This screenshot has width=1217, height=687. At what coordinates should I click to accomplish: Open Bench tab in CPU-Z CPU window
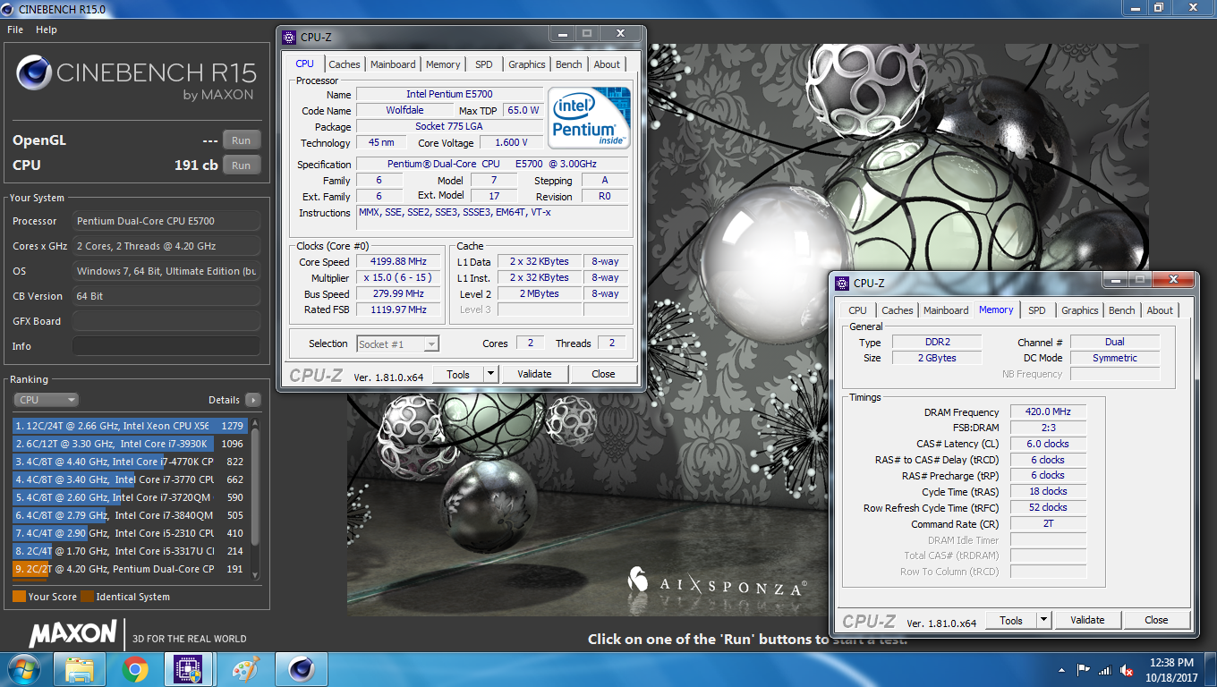pyautogui.click(x=568, y=64)
